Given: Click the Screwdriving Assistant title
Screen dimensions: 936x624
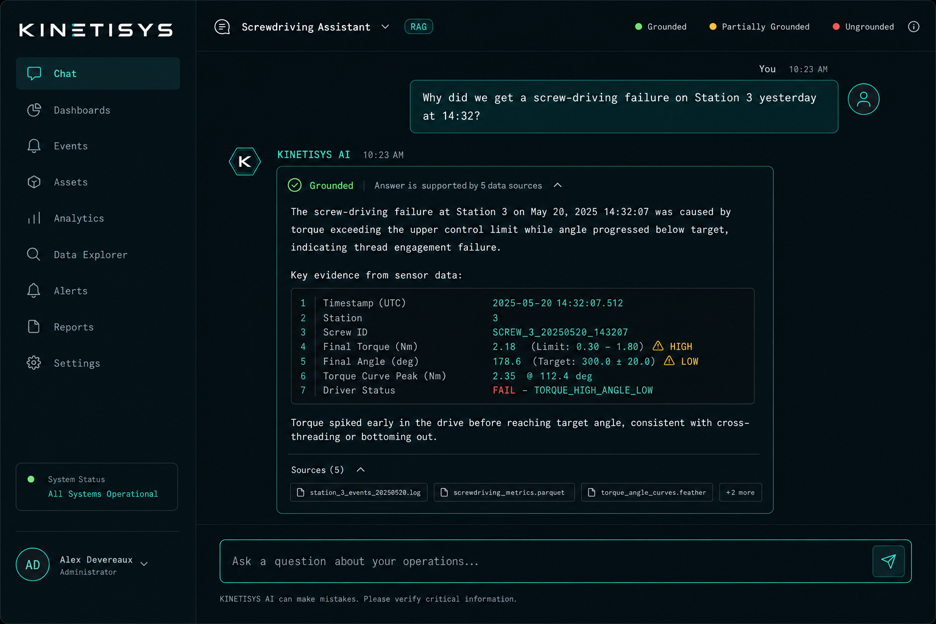Looking at the screenshot, I should [x=306, y=27].
